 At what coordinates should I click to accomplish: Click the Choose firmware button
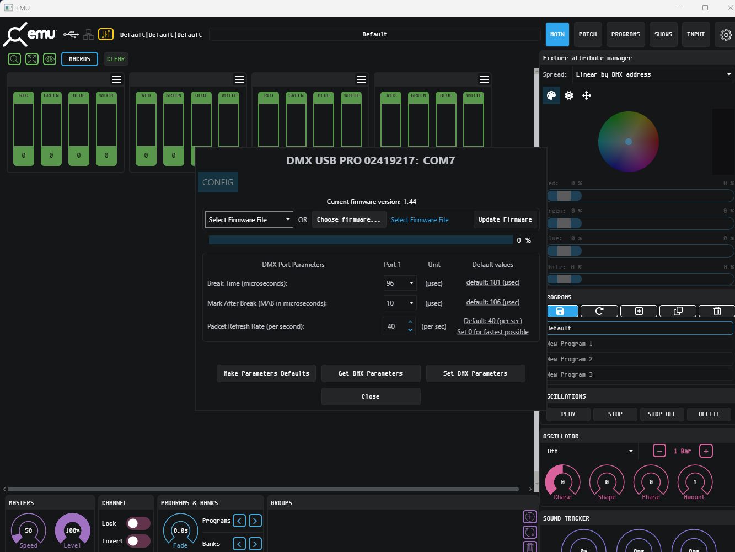click(349, 219)
